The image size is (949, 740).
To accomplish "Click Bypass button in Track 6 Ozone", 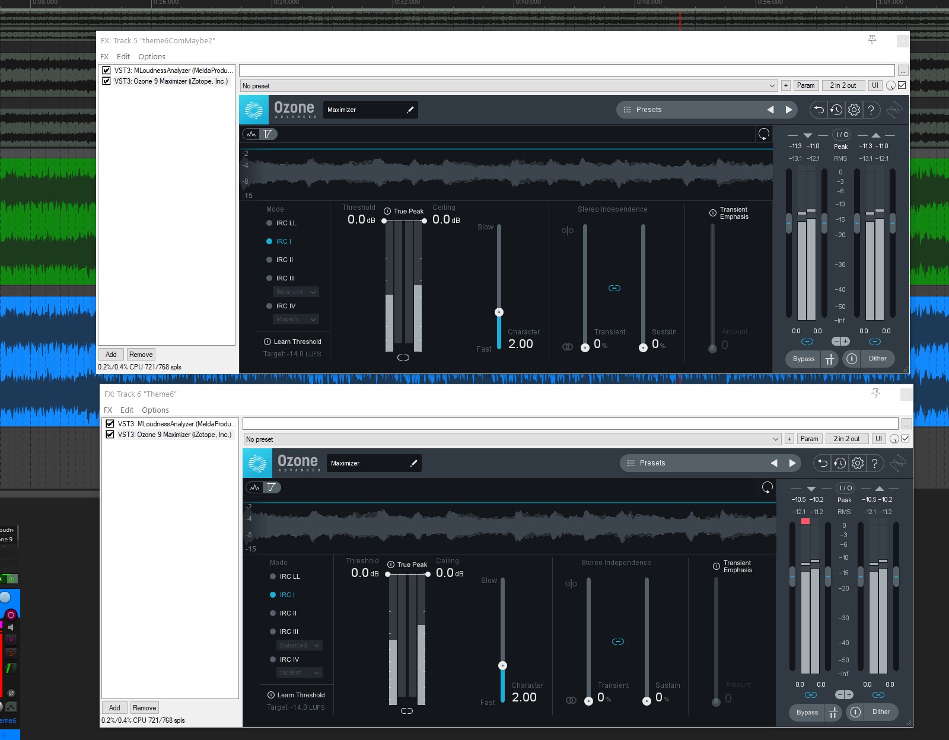I will (807, 712).
